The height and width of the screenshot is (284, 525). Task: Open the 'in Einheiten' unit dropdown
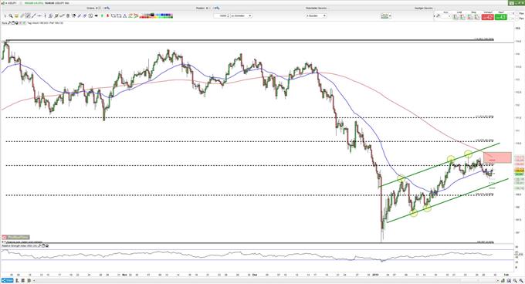coord(241,15)
